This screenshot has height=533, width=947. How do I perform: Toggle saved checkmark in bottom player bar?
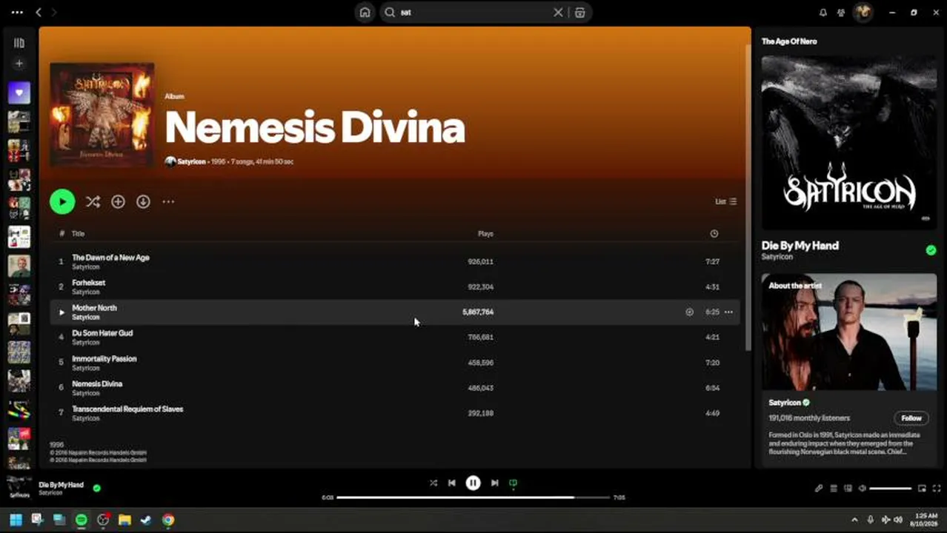96,488
